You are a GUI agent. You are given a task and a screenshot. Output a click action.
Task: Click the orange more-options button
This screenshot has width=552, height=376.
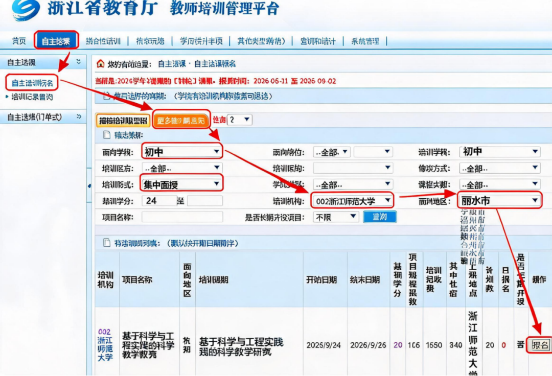coord(181,121)
